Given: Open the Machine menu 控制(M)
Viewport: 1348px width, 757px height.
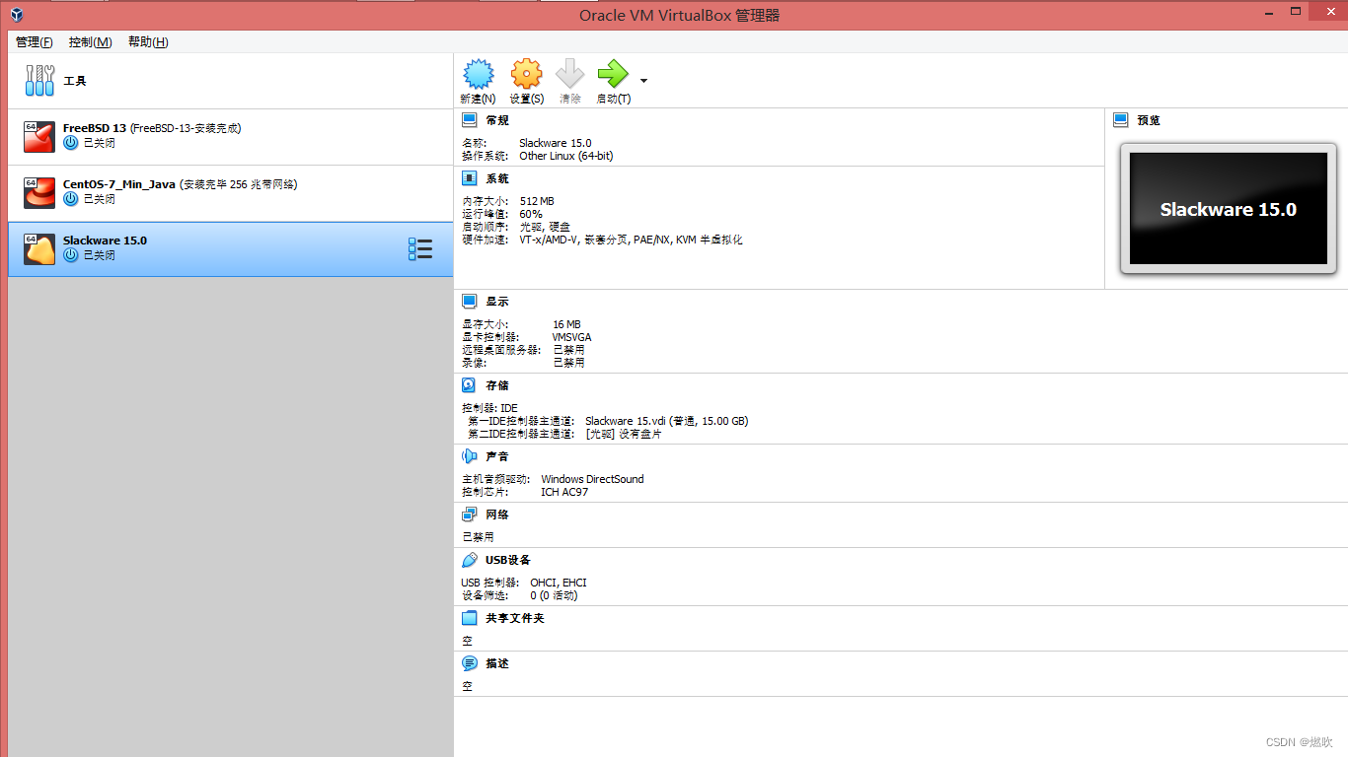Looking at the screenshot, I should pos(91,42).
